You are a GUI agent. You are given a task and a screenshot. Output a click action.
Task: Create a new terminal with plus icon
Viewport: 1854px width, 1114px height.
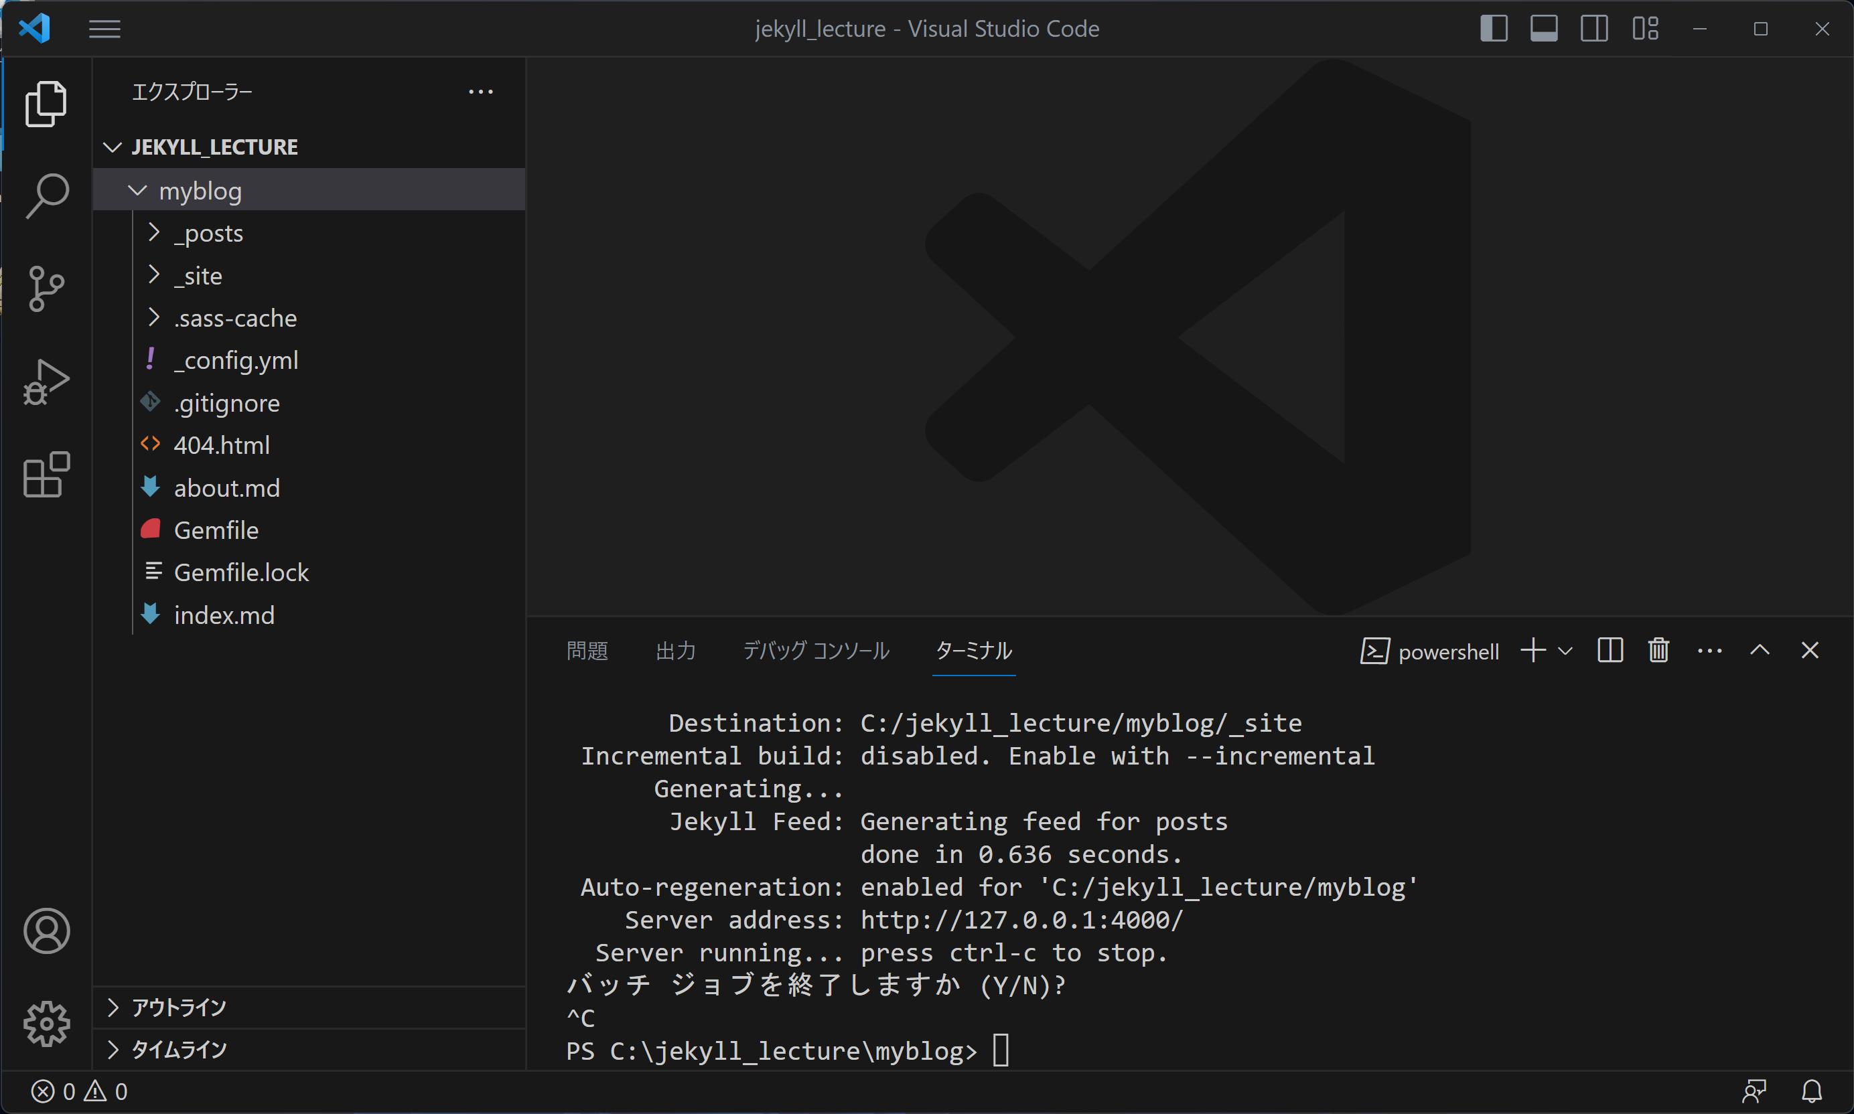coord(1533,650)
